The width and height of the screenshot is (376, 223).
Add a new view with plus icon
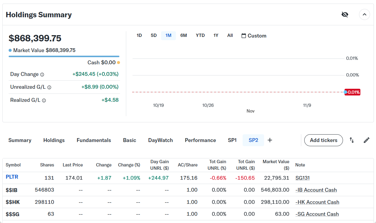pyautogui.click(x=270, y=140)
